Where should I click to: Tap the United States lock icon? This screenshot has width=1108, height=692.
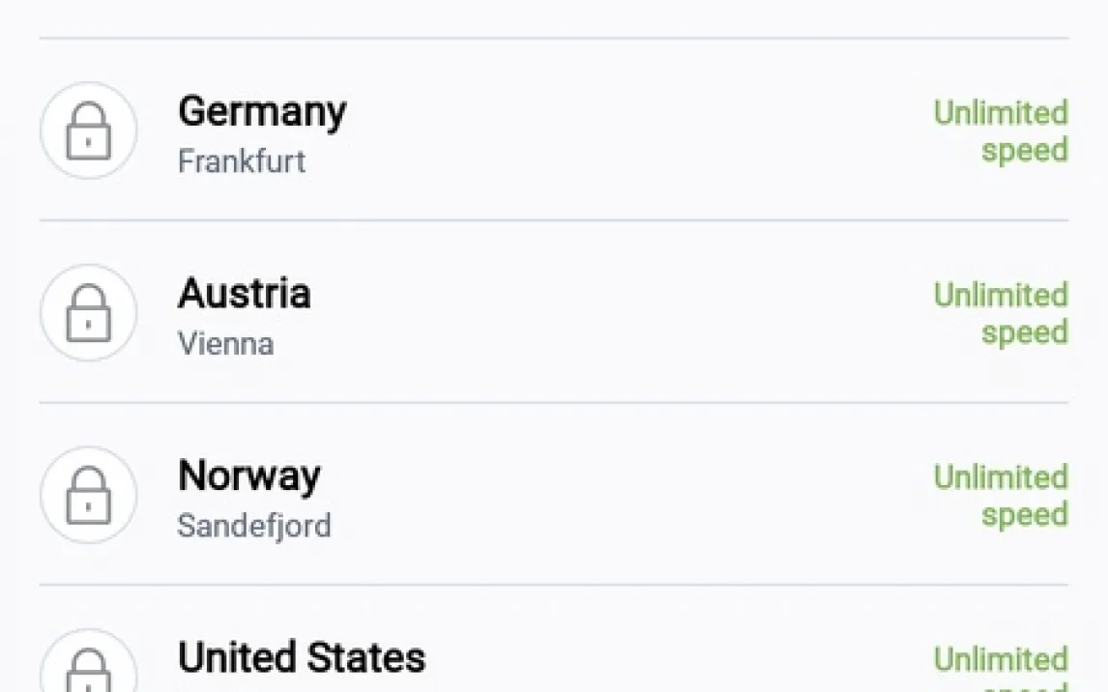tap(88, 669)
